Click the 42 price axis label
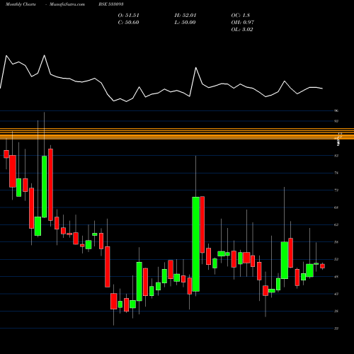 (336, 294)
